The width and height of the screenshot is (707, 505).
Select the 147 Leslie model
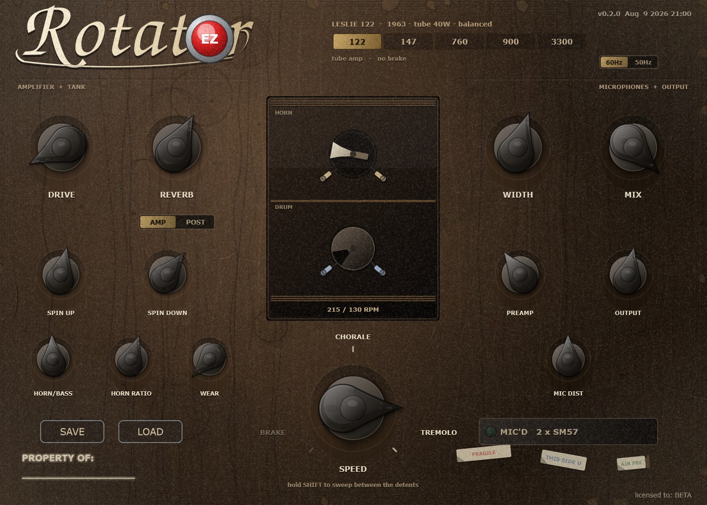pyautogui.click(x=408, y=42)
